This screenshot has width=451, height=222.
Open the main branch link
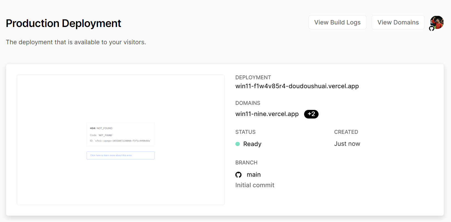[253, 175]
